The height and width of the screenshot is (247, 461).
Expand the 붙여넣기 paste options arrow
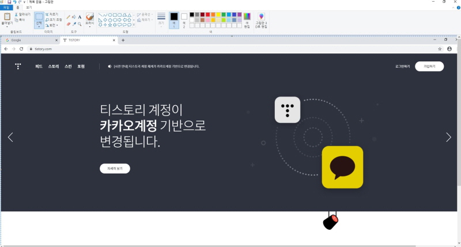point(7,25)
